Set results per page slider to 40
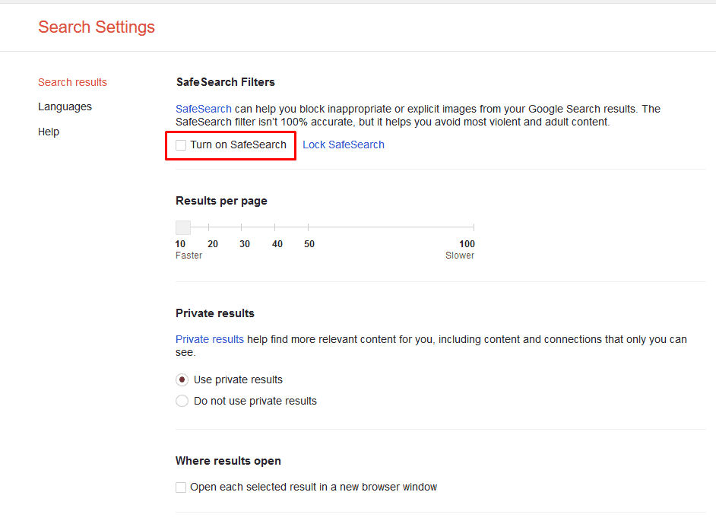716x524 pixels. [x=275, y=227]
